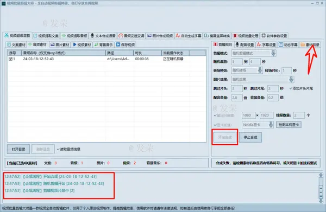Click folder icon of 素材目录 tab
Viewport: 326px width, 212px height.
click(x=303, y=44)
